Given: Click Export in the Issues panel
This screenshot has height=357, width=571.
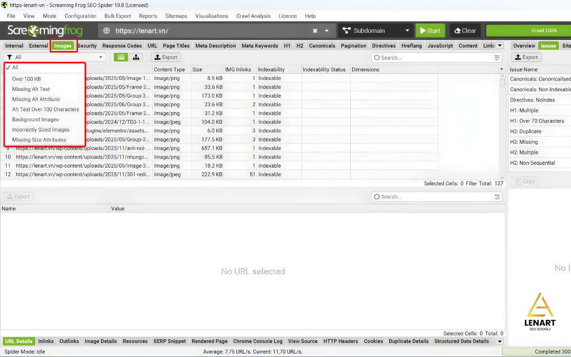Looking at the screenshot, I should (x=526, y=58).
